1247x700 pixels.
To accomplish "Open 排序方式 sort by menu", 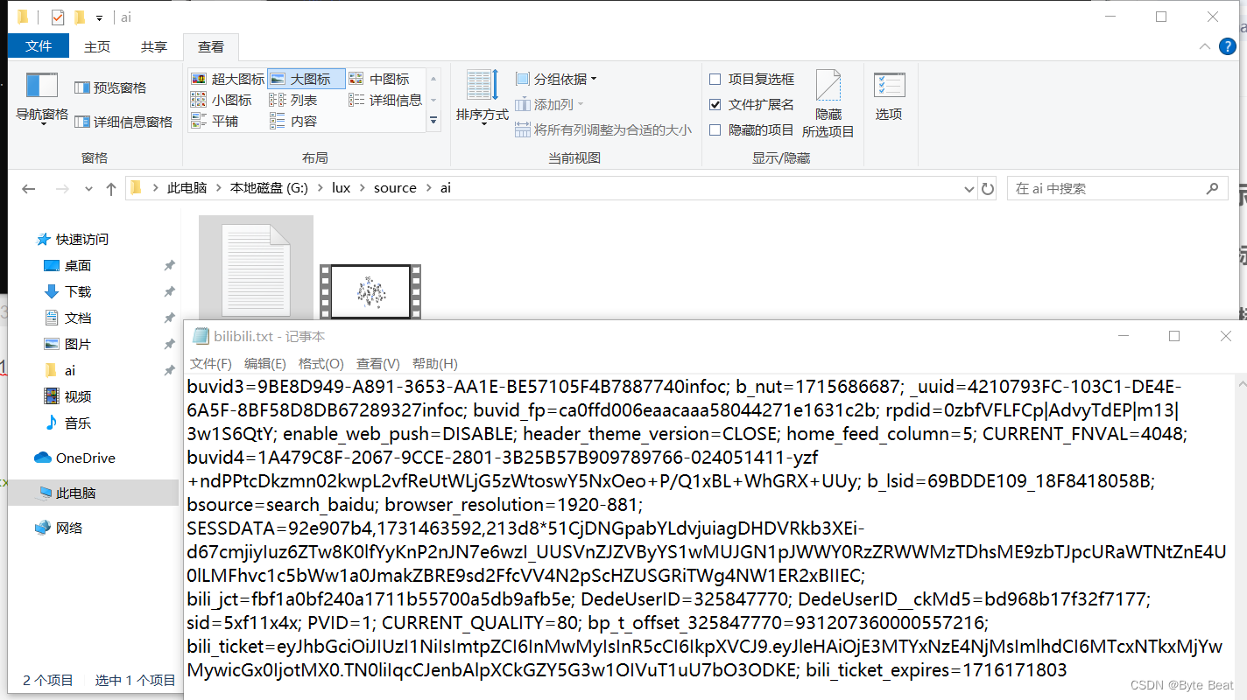I will pos(483,97).
